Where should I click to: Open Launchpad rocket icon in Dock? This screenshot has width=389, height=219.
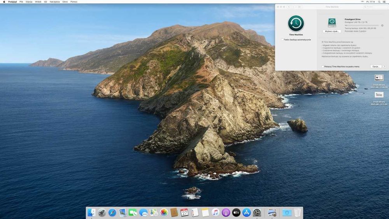pyautogui.click(x=102, y=212)
